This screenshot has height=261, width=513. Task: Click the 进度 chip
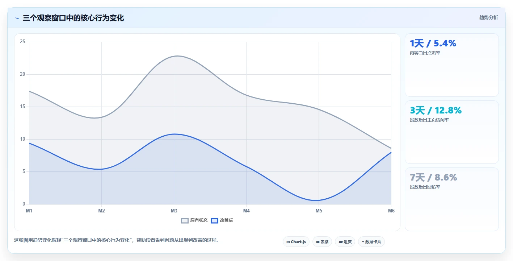[x=345, y=242]
